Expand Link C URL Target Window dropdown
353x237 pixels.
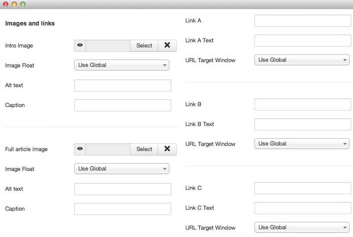click(302, 228)
